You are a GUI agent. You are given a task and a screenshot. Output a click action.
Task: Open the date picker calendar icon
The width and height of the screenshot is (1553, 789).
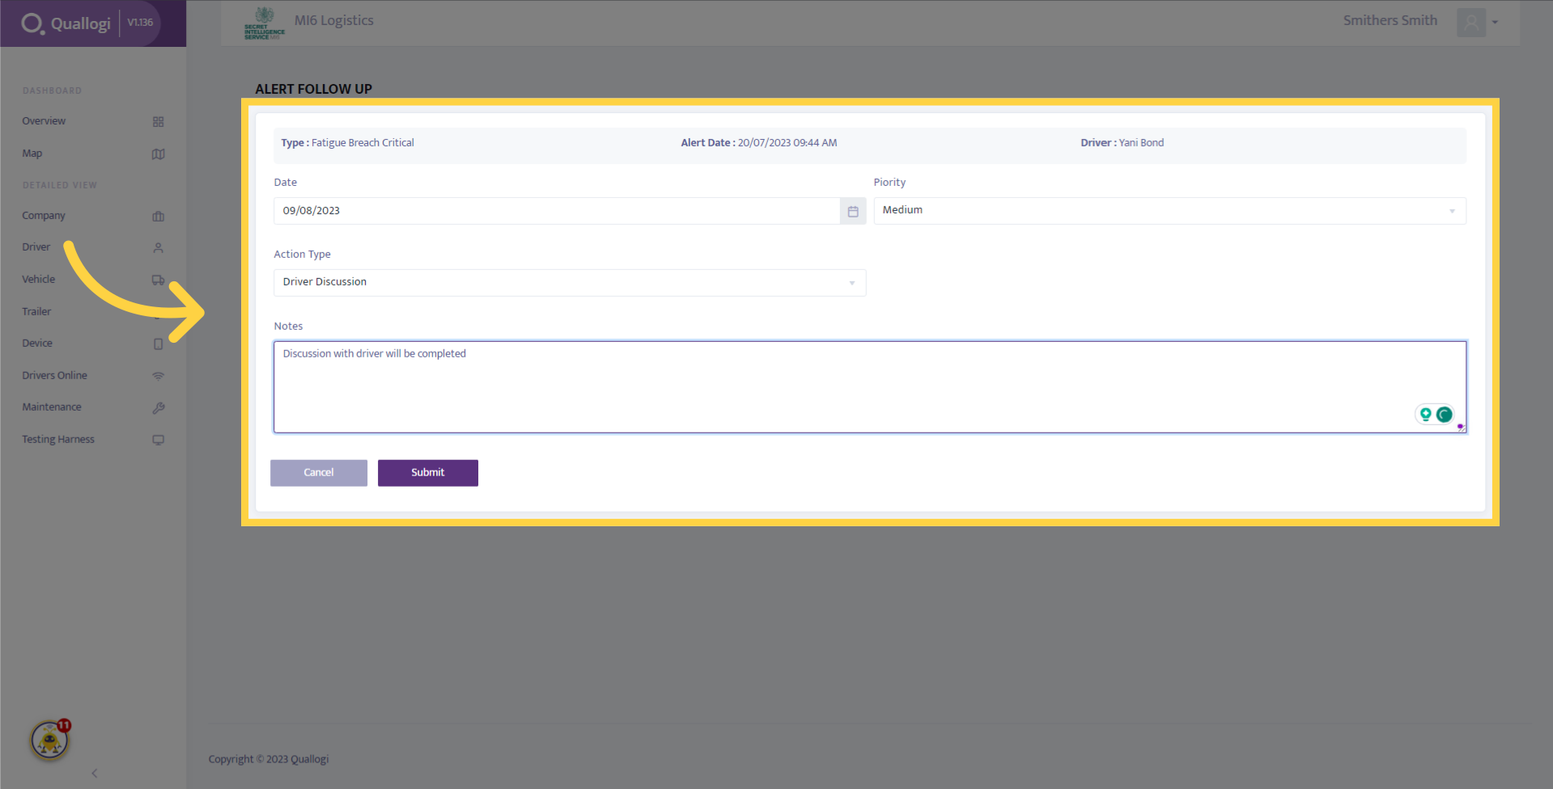coord(853,211)
